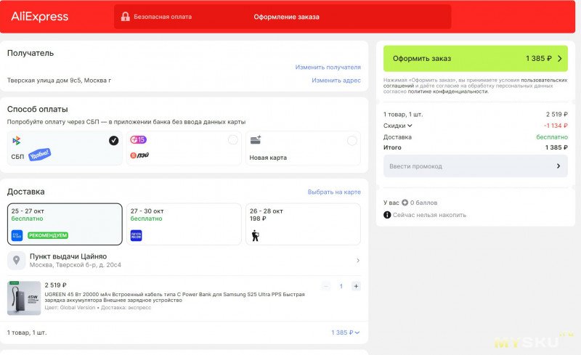Expand the 1 385 ₽ order total breakdown

tap(346, 332)
